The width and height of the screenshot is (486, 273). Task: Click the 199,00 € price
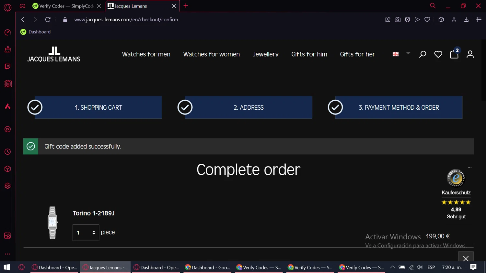437,236
